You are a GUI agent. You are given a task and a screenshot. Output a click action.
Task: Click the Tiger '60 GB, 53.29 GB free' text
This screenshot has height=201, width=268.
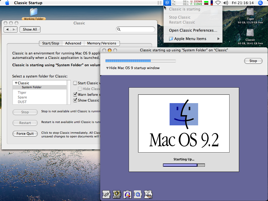250,23
